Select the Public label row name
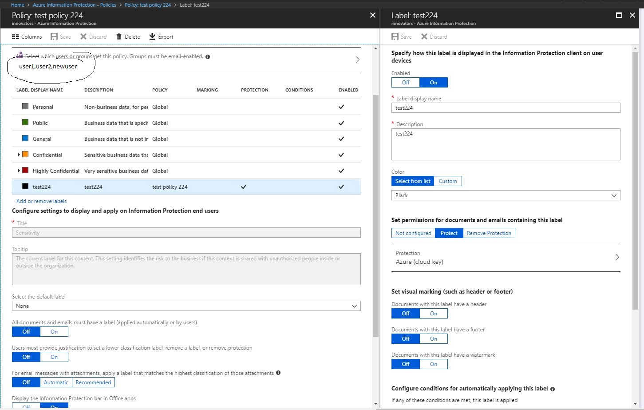The image size is (644, 410). [40, 123]
